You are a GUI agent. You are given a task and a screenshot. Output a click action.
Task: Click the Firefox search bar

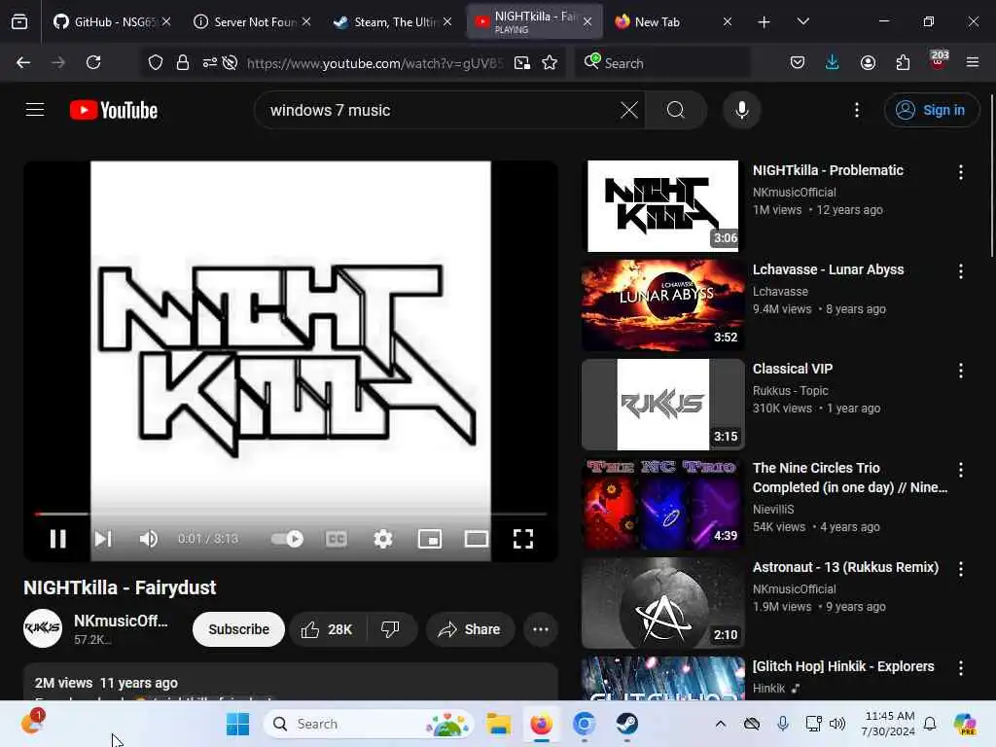pos(661,63)
